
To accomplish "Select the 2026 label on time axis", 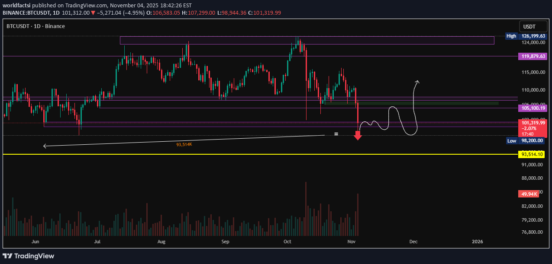I will (478, 242).
